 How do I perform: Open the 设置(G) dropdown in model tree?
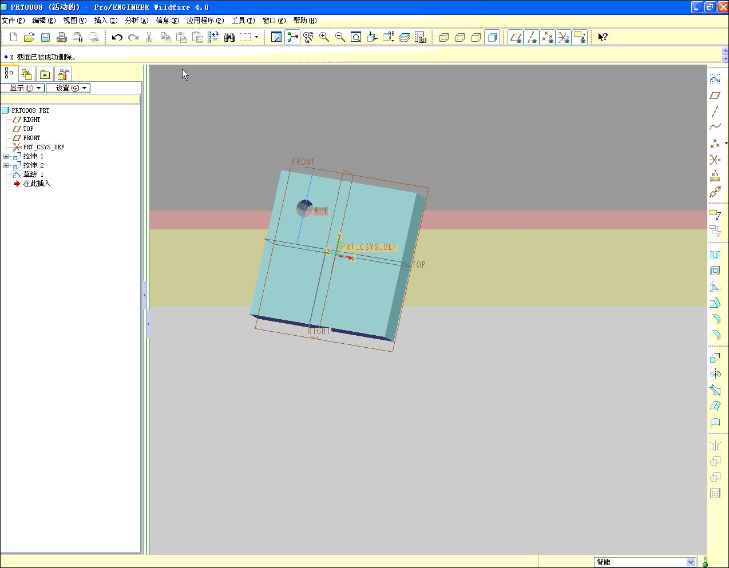[x=68, y=88]
